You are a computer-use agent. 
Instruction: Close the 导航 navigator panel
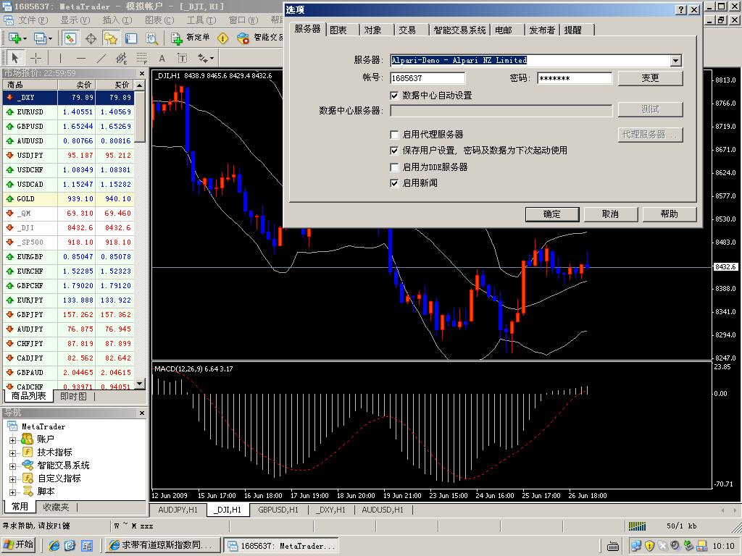pyautogui.click(x=141, y=413)
